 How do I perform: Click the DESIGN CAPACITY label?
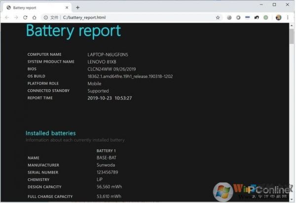(x=44, y=187)
